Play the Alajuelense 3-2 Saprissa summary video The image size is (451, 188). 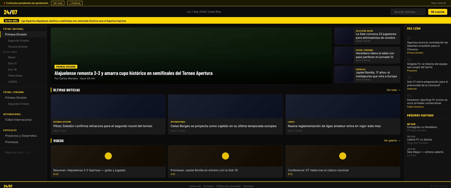tap(108, 156)
